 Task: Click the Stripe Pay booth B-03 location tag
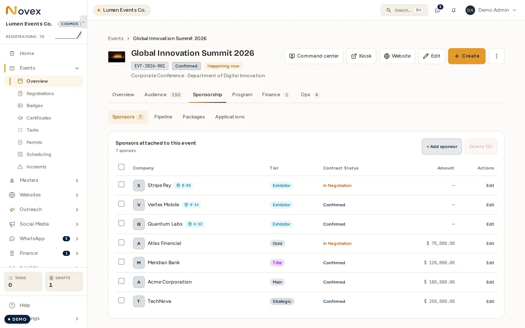(x=183, y=186)
